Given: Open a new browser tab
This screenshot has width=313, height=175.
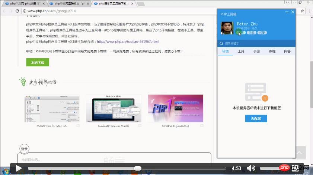Looking at the screenshot, I should 141,4.
